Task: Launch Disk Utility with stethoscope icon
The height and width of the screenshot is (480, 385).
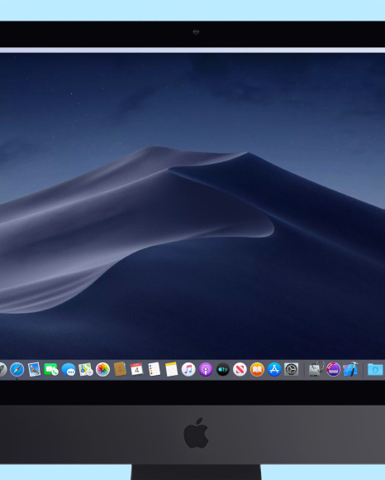Action: (x=316, y=369)
